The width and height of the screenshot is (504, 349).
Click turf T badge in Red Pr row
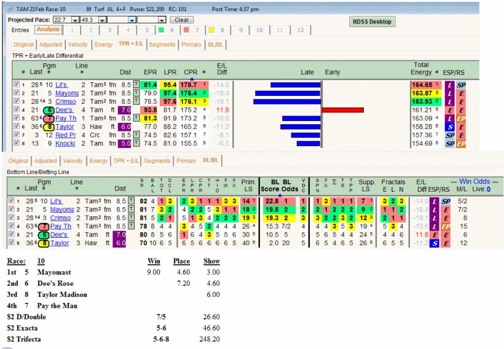(x=136, y=135)
